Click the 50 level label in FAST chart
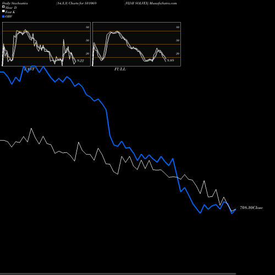Image resolution: width=275 pixels, height=275 pixels. coord(87,41)
